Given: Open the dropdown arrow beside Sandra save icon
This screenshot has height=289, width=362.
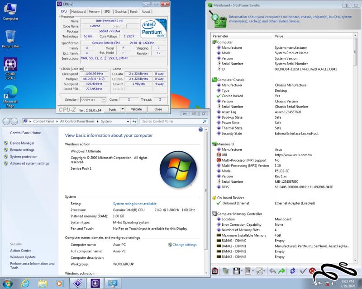Looking at the screenshot, I should (242, 271).
